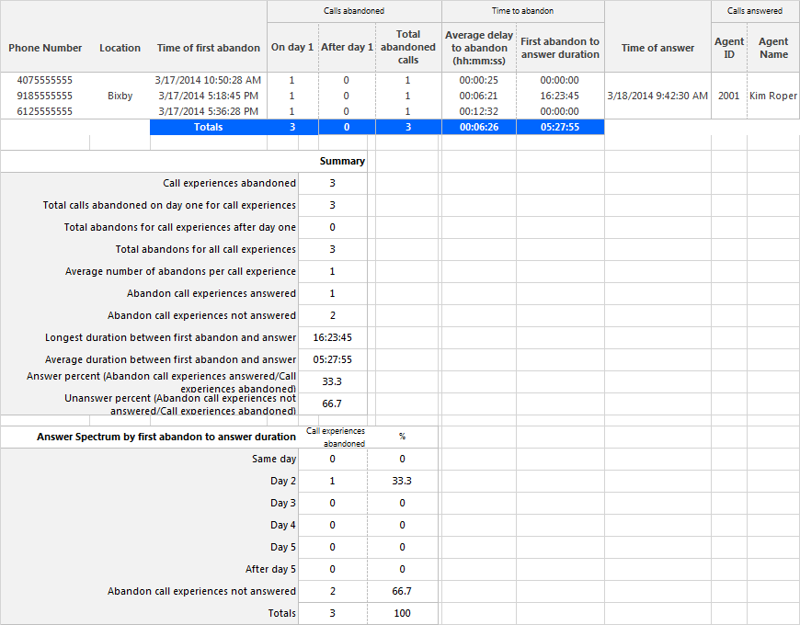Select 16:23:45 duration in 9185555555 row
Screen dimensions: 800x625
560,96
